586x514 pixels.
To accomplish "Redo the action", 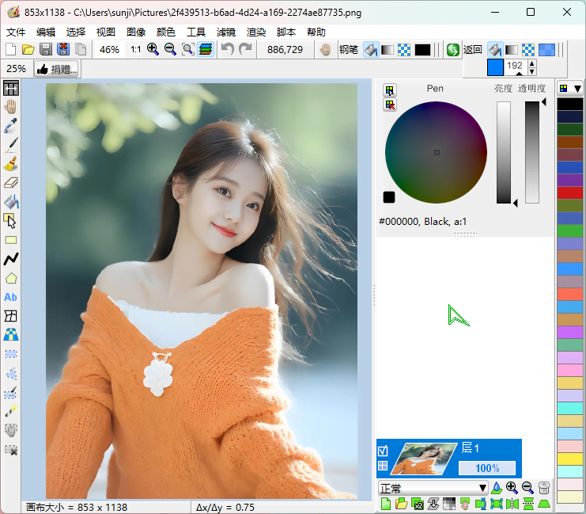I will 245,49.
